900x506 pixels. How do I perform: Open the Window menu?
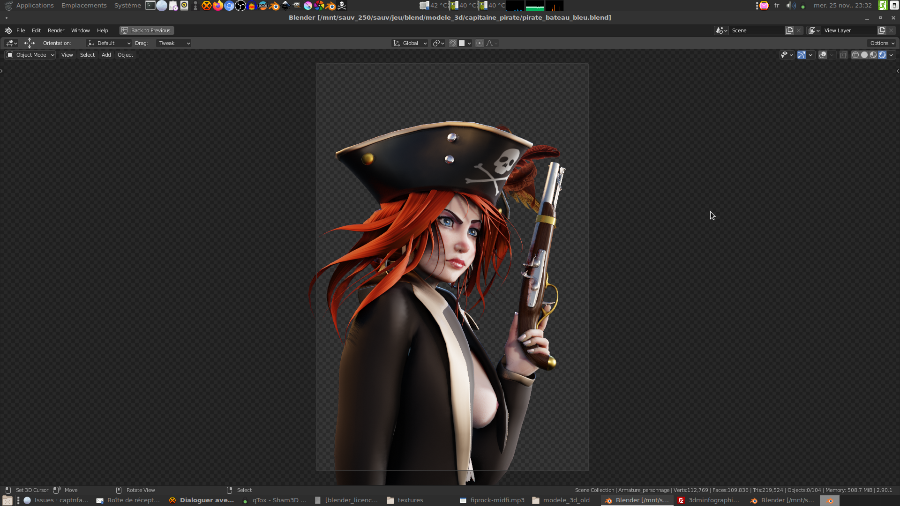click(x=80, y=30)
